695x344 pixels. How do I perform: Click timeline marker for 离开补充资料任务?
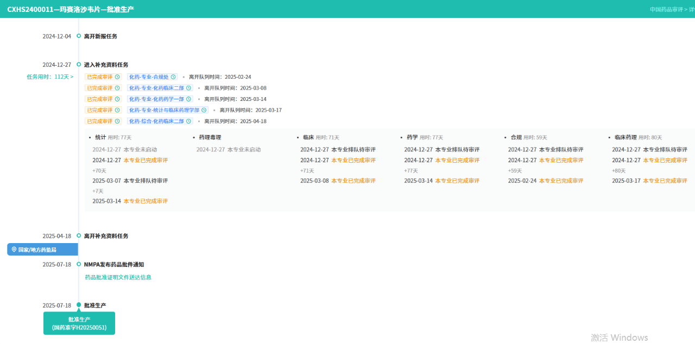[79, 236]
